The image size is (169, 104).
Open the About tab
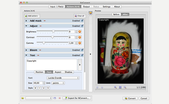(117, 7)
